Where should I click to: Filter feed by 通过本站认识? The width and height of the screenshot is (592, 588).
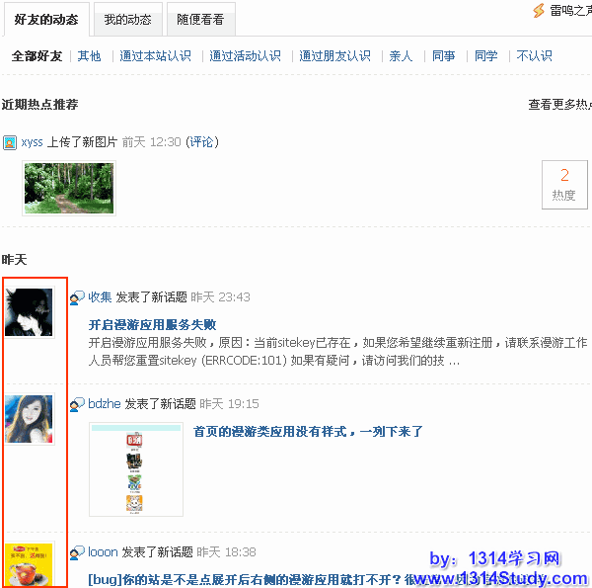pyautogui.click(x=155, y=56)
